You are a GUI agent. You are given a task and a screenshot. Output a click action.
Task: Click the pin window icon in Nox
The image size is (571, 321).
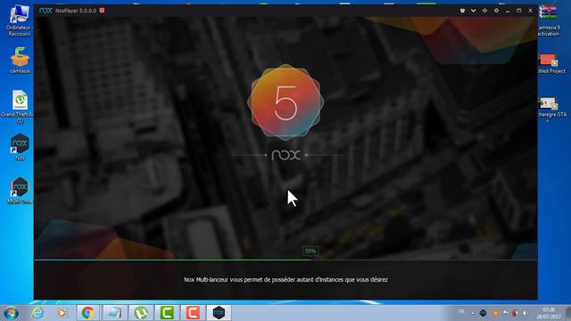484,11
